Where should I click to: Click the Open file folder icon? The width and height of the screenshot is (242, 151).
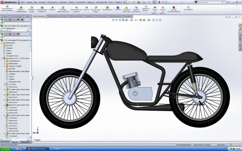click(x=133, y=2)
